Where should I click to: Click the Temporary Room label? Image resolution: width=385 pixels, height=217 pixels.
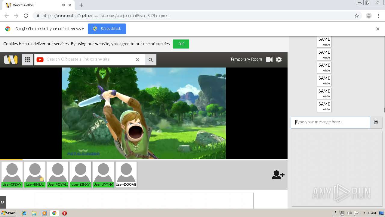coord(246,59)
